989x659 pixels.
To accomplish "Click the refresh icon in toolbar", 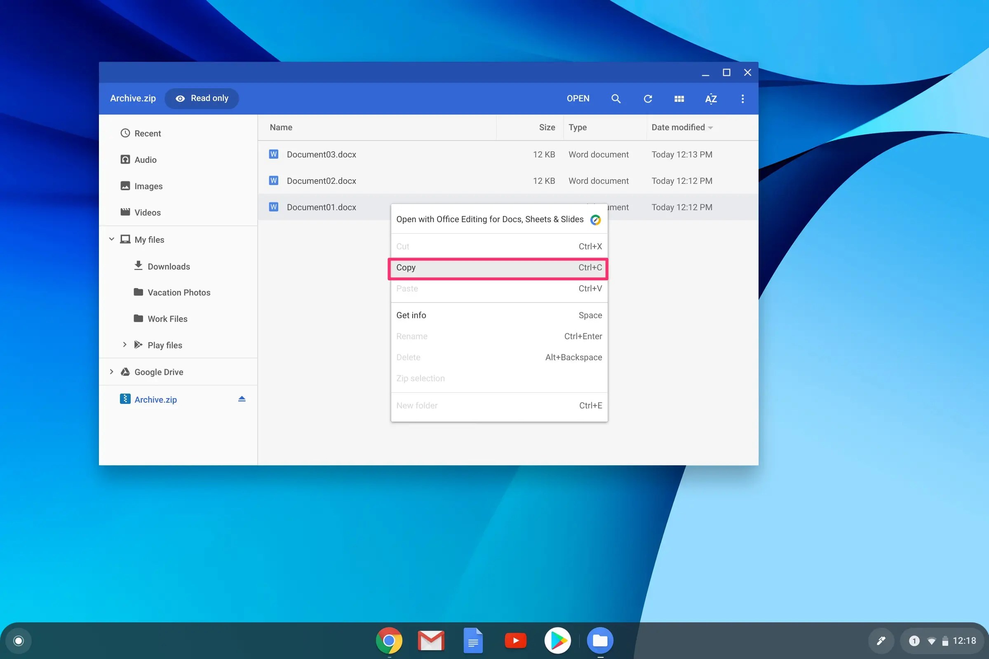I will coord(648,99).
